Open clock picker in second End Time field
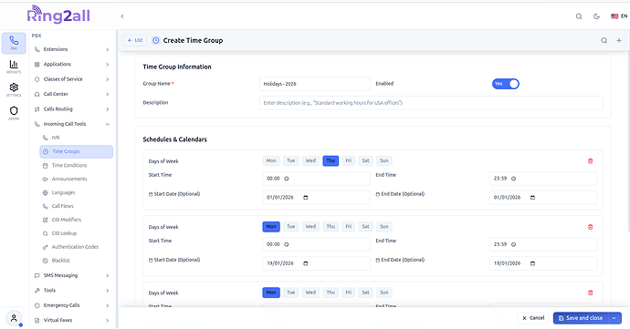Viewport: 630px width, 329px height. point(513,244)
